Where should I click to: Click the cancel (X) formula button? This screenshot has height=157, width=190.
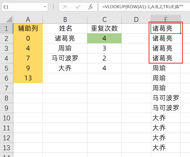65,7
